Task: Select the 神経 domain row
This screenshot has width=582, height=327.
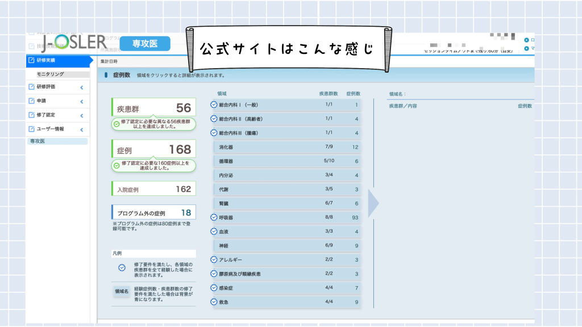Action: 288,246
